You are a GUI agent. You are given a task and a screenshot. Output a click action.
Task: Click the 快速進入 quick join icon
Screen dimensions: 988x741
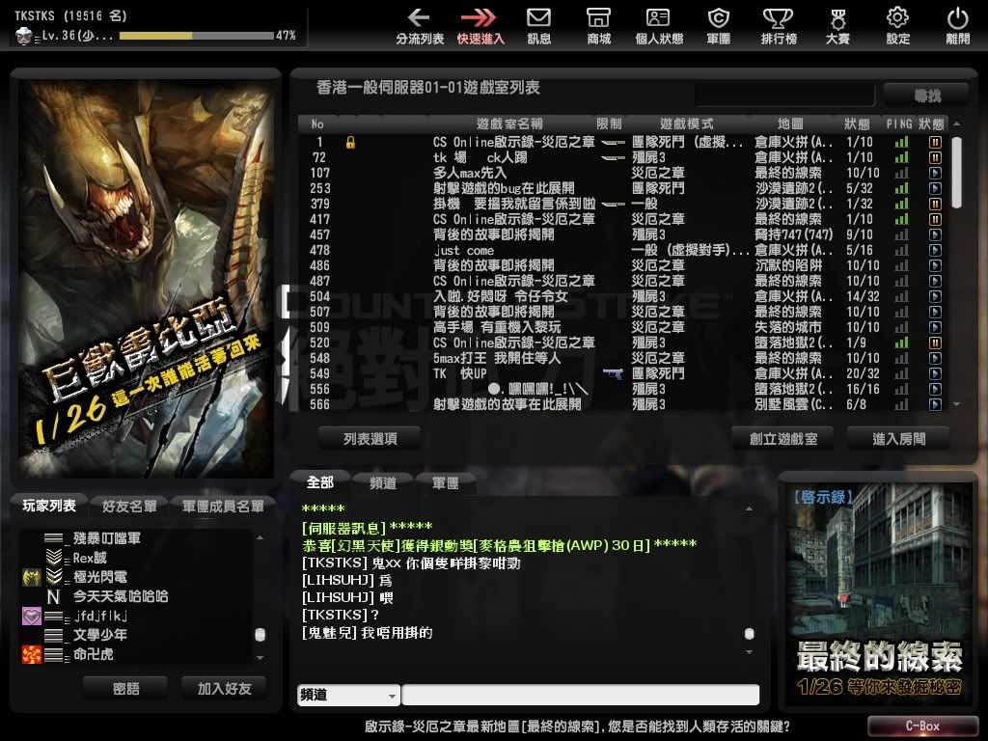point(480,18)
